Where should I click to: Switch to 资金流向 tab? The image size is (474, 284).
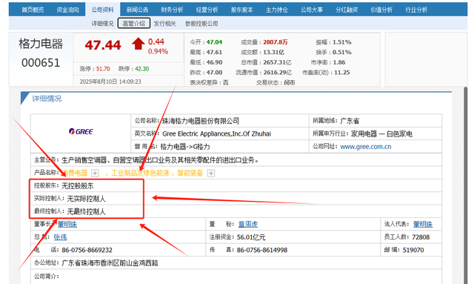(67, 10)
